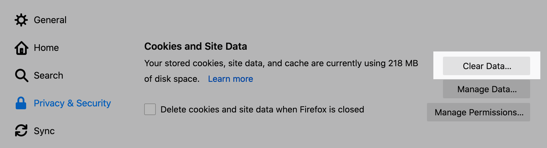The image size is (547, 148).
Task: Click the Sync arrows icon
Action: tap(21, 131)
